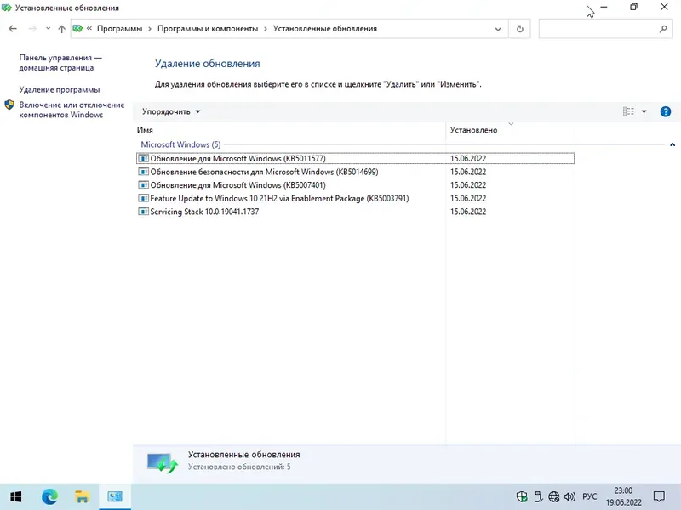Open 'Включение или отключение компонентов Windows'
681x510 pixels.
(x=72, y=110)
